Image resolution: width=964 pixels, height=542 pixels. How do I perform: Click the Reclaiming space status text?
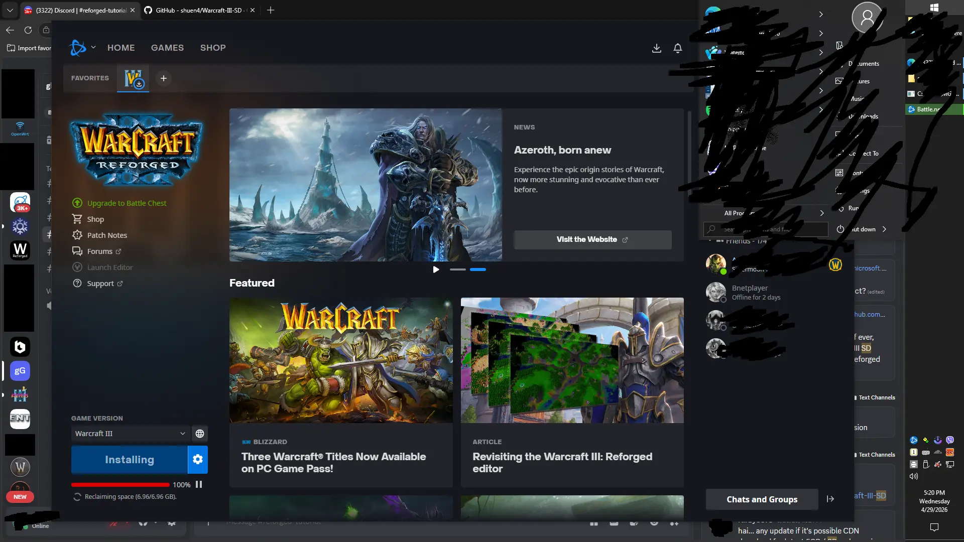pos(131,497)
